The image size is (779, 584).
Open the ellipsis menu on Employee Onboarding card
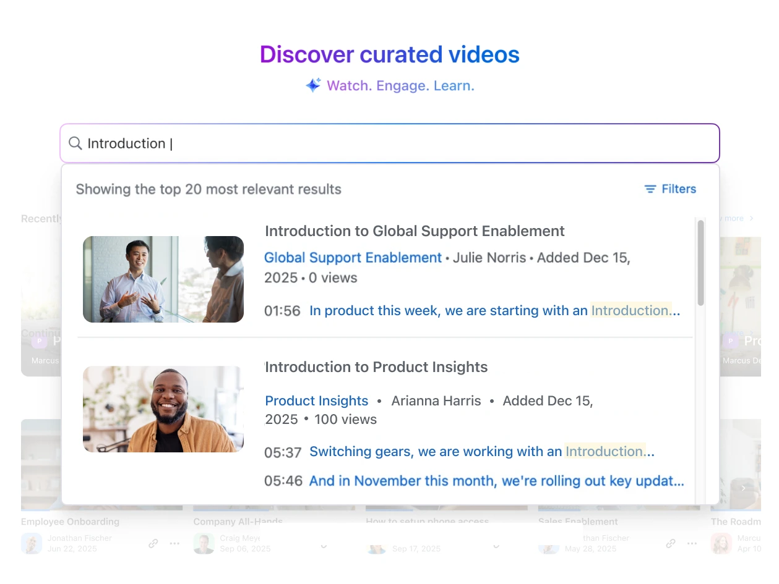tap(174, 543)
